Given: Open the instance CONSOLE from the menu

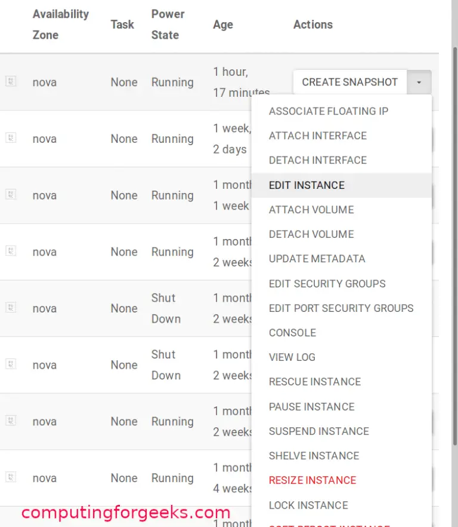Looking at the screenshot, I should tap(292, 333).
